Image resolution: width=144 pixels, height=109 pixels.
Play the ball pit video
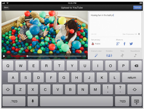pyautogui.click(x=4, y=56)
